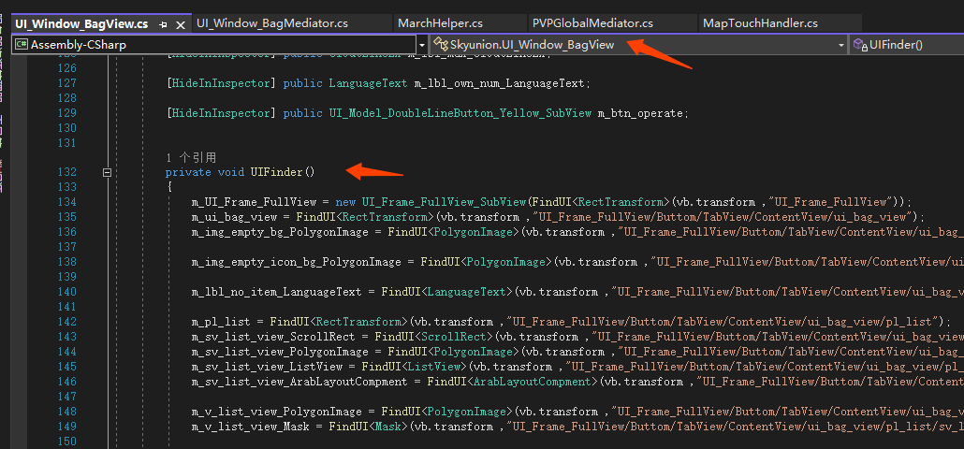Image resolution: width=964 pixels, height=449 pixels.
Task: Collapse the UIFinder method outline box
Action: 108,172
